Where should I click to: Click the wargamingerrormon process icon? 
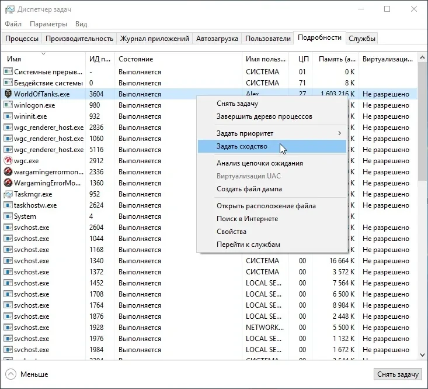[8, 172]
